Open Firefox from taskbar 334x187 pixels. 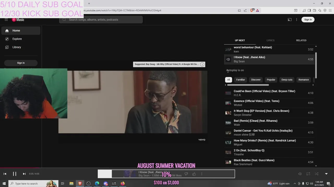click(x=123, y=184)
